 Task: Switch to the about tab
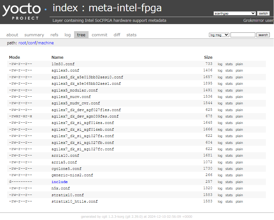click(x=12, y=35)
